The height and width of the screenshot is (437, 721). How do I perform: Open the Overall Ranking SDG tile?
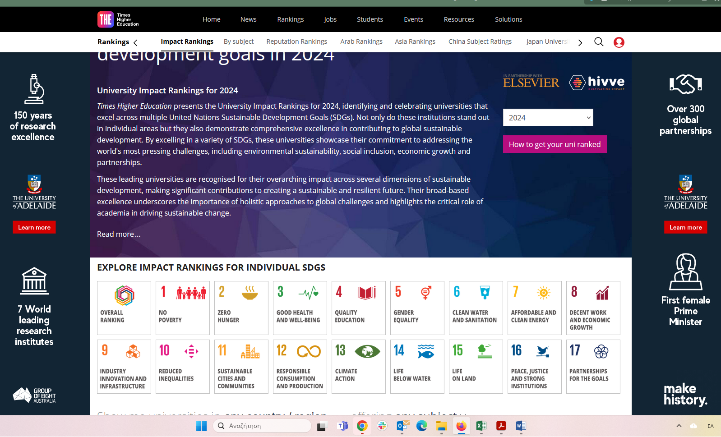(124, 308)
